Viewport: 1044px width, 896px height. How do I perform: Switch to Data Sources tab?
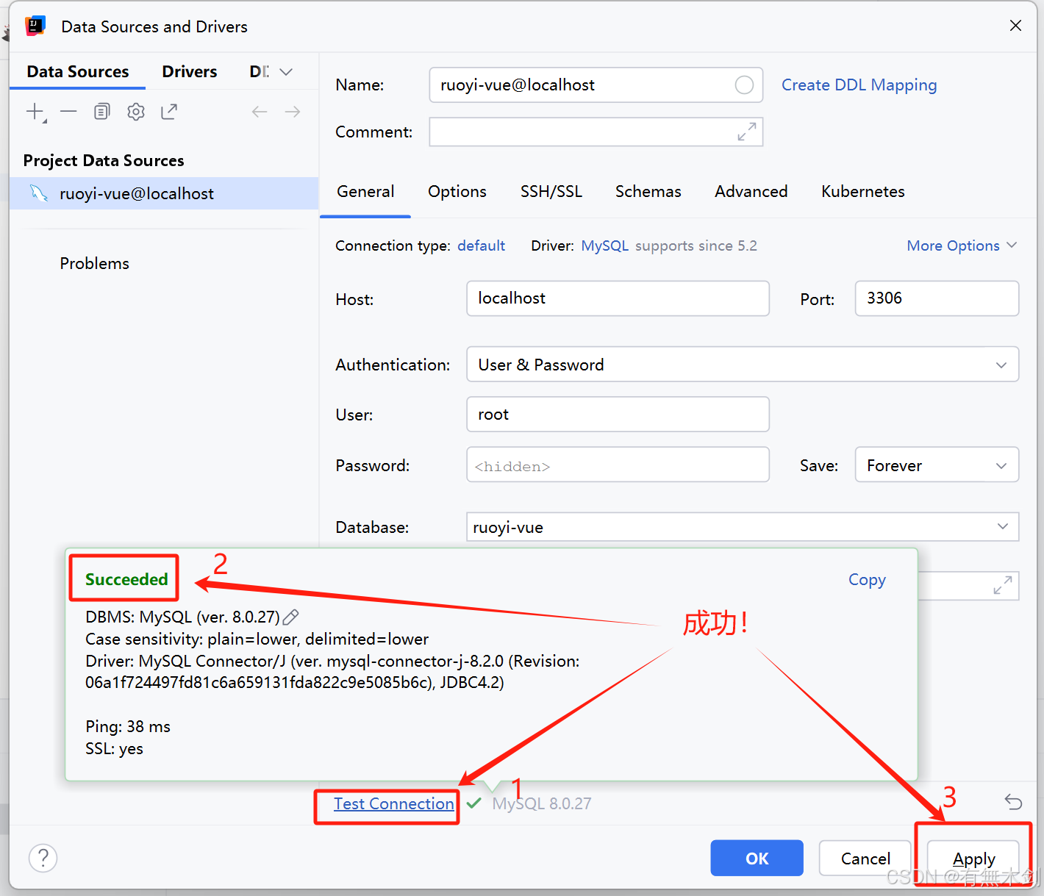(x=78, y=71)
